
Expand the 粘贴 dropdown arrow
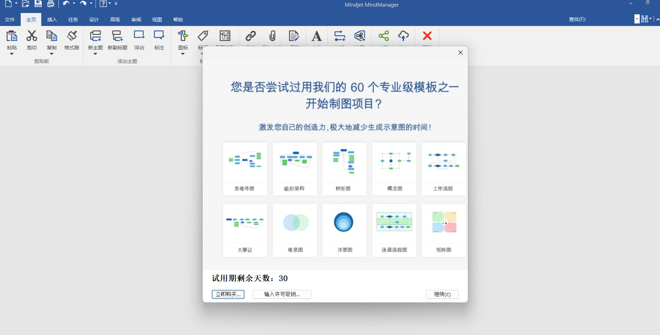point(12,54)
